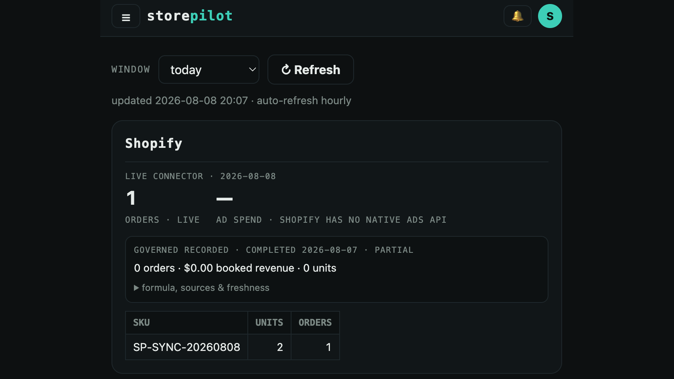The image size is (674, 379).
Task: Open the window dropdown set to today
Action: pos(209,69)
